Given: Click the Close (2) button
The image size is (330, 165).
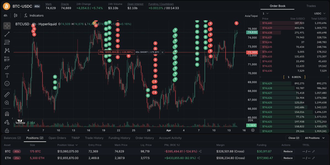Looking at the screenshot, I should (x=294, y=138).
